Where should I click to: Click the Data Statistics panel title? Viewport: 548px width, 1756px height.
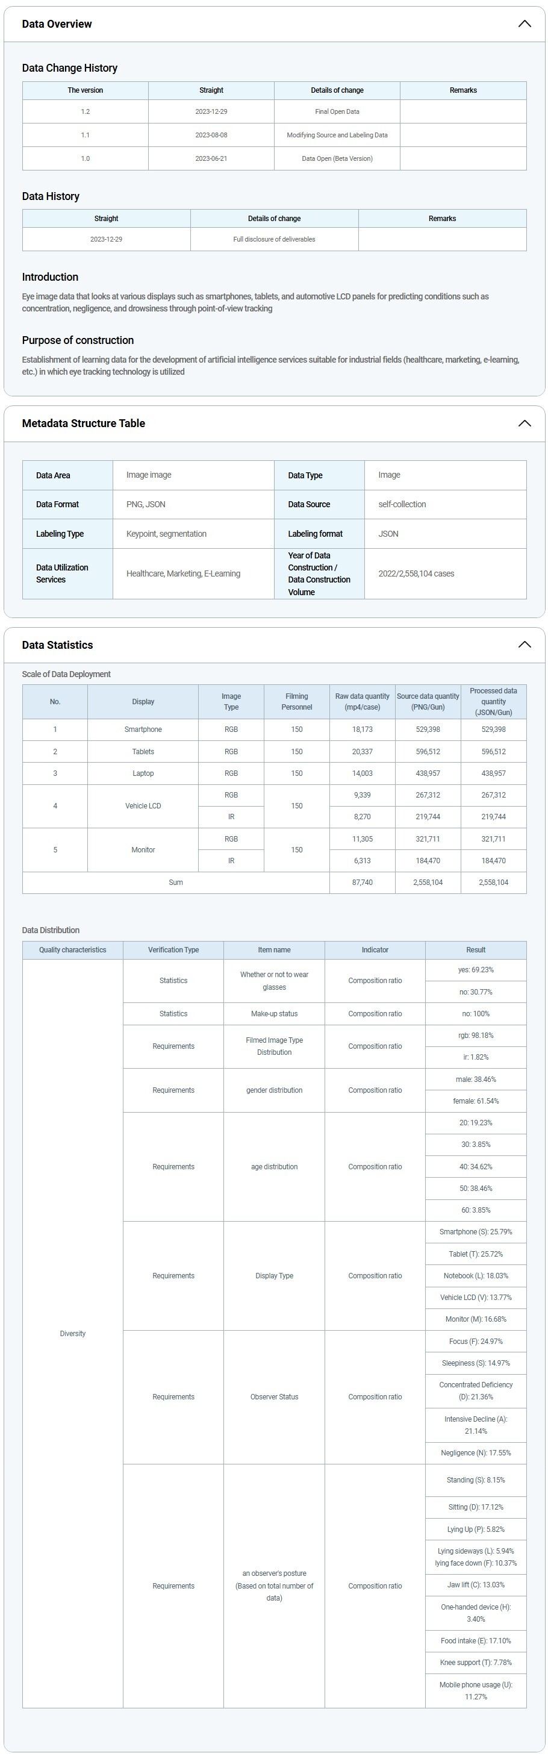pyautogui.click(x=57, y=645)
